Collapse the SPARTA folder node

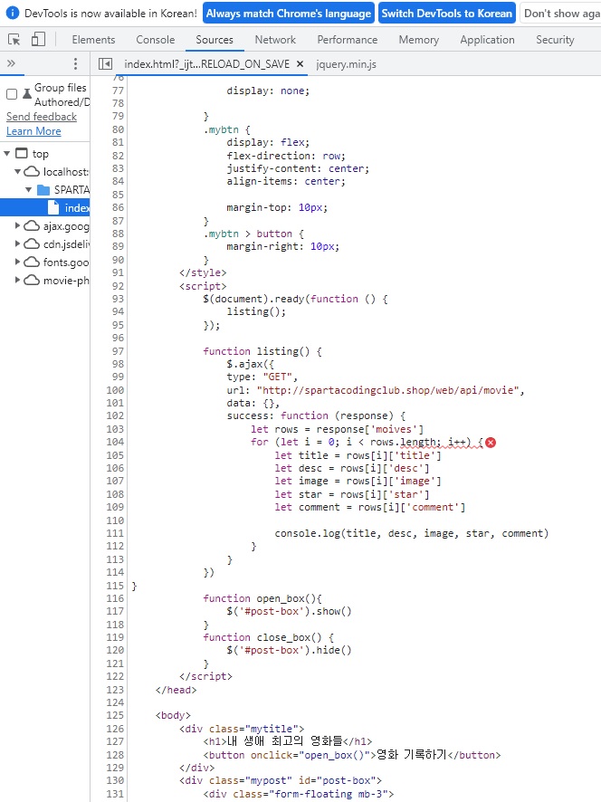point(29,190)
